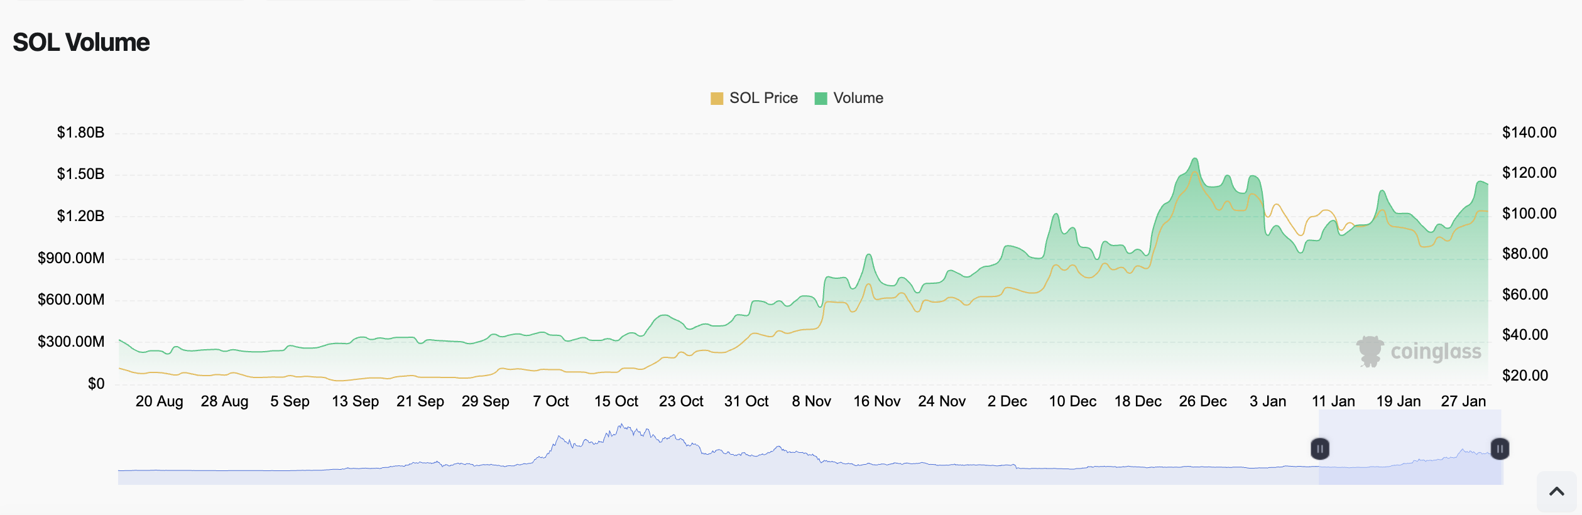1582x515 pixels.
Task: Click the 8 Nov date label
Action: click(x=811, y=401)
